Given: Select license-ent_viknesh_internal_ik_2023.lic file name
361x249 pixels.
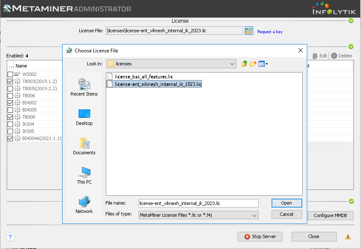Looking at the screenshot, I should [158, 84].
